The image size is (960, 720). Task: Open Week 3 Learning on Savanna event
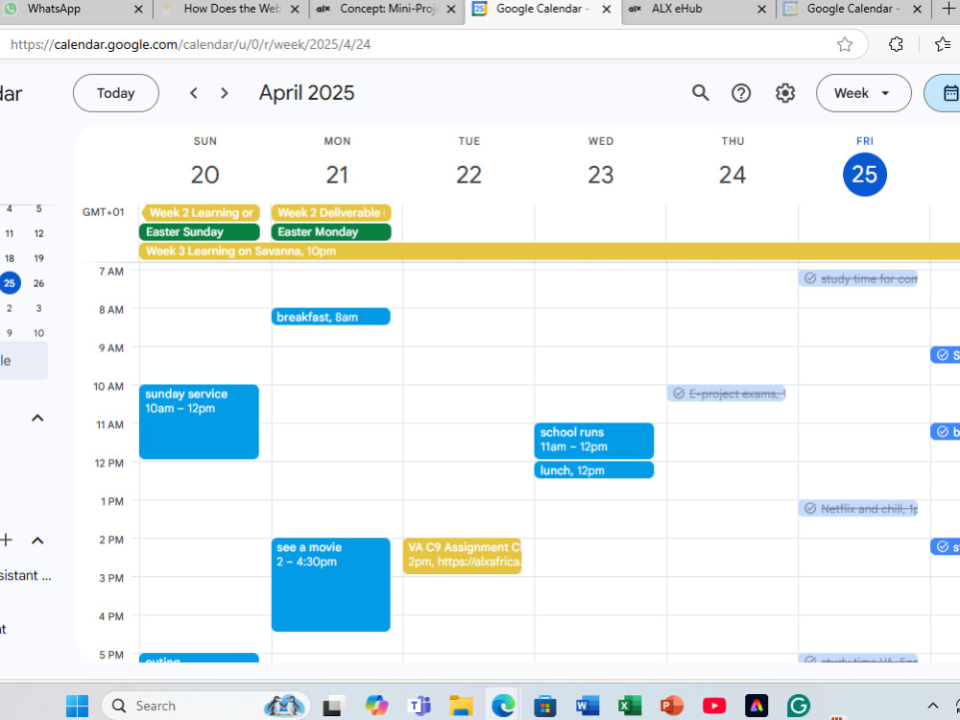pos(549,251)
